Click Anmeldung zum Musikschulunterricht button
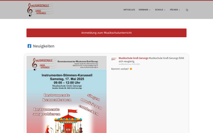The image size is (213, 133). [106, 33]
